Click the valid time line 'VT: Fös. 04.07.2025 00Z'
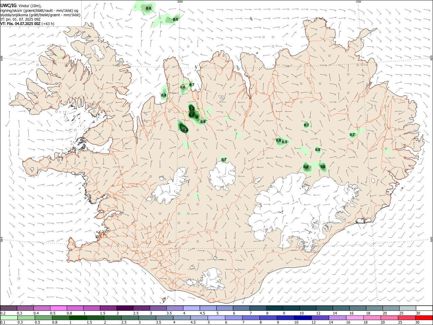The height and width of the screenshot is (325, 433). tap(21, 24)
